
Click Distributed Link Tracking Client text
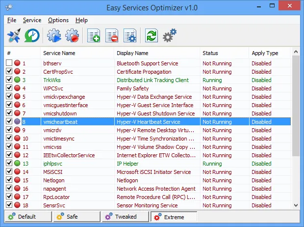152,80
